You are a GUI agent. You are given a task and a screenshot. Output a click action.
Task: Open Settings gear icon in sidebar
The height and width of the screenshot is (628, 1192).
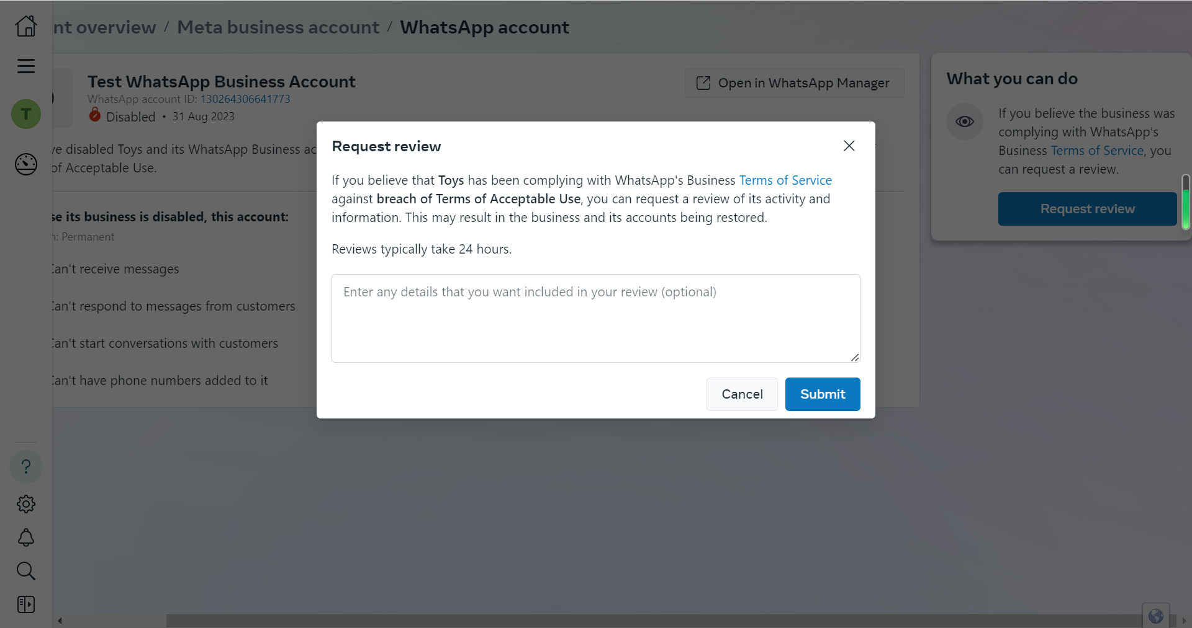click(x=26, y=503)
